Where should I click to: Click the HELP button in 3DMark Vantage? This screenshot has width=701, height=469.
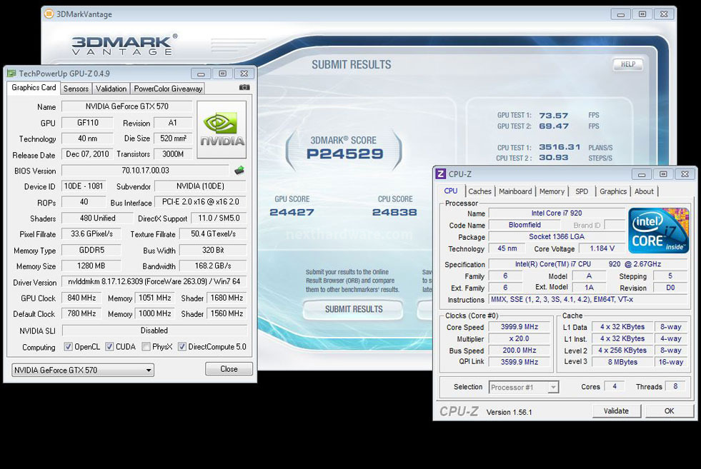click(x=627, y=64)
